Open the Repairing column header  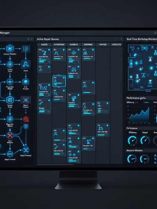[88, 45]
